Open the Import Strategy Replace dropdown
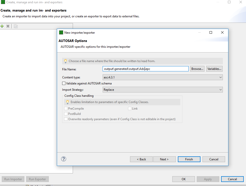The width and height of the screenshot is (246, 186). 162,90
